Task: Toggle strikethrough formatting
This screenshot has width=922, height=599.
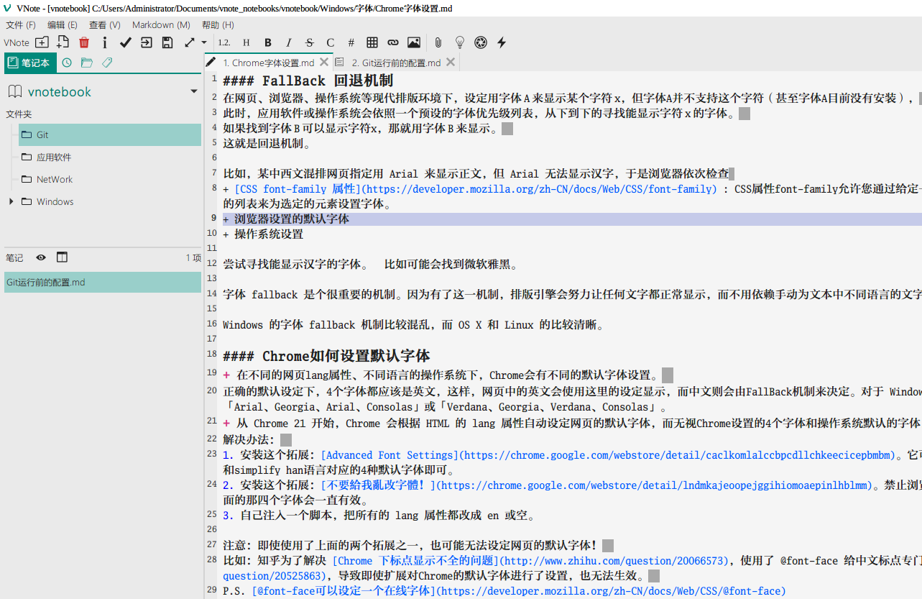Action: pyautogui.click(x=310, y=42)
